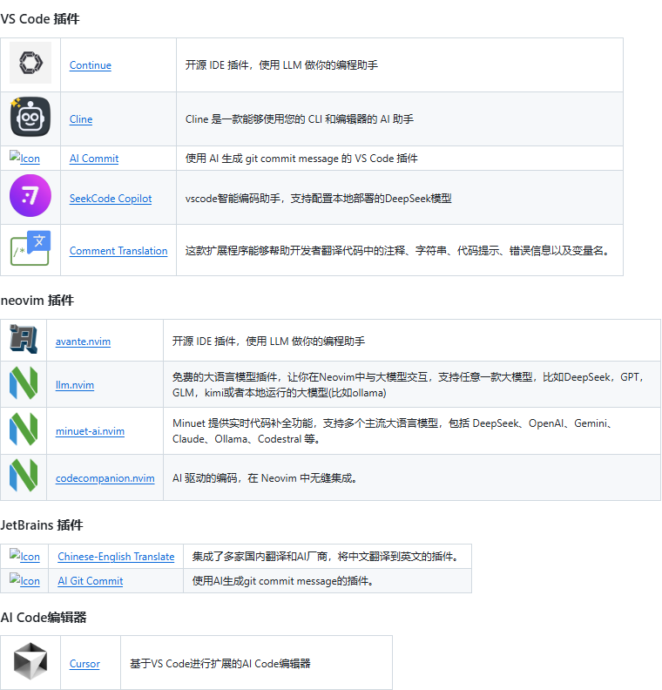Open the minuet-ai.nvim link

[91, 431]
